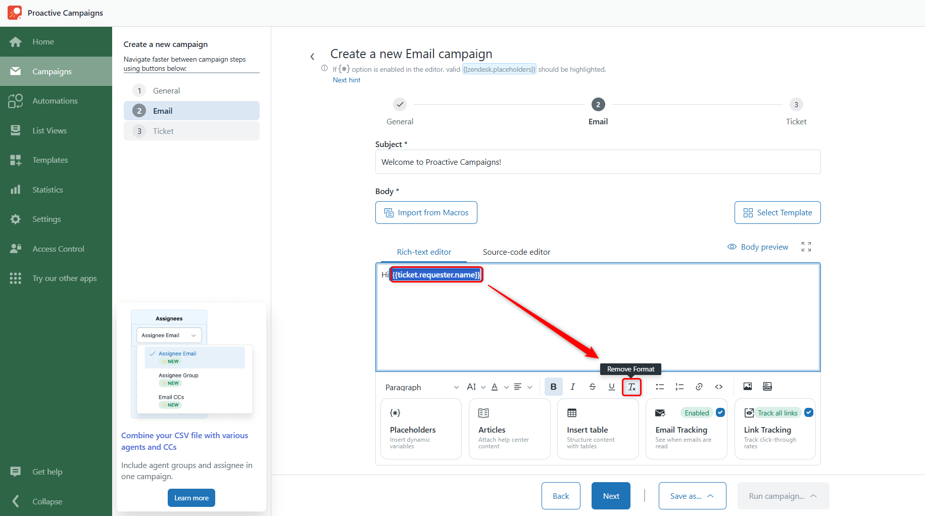This screenshot has width=925, height=516.
Task: Show the Body preview
Action: point(758,247)
